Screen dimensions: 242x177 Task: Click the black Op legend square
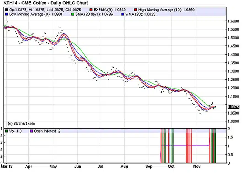[x=7, y=9]
